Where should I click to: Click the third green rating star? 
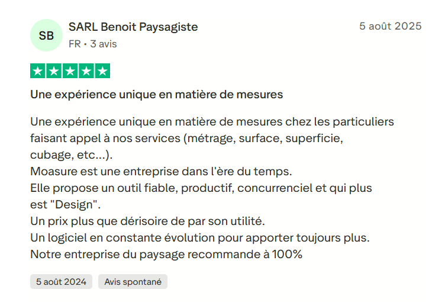click(x=70, y=71)
